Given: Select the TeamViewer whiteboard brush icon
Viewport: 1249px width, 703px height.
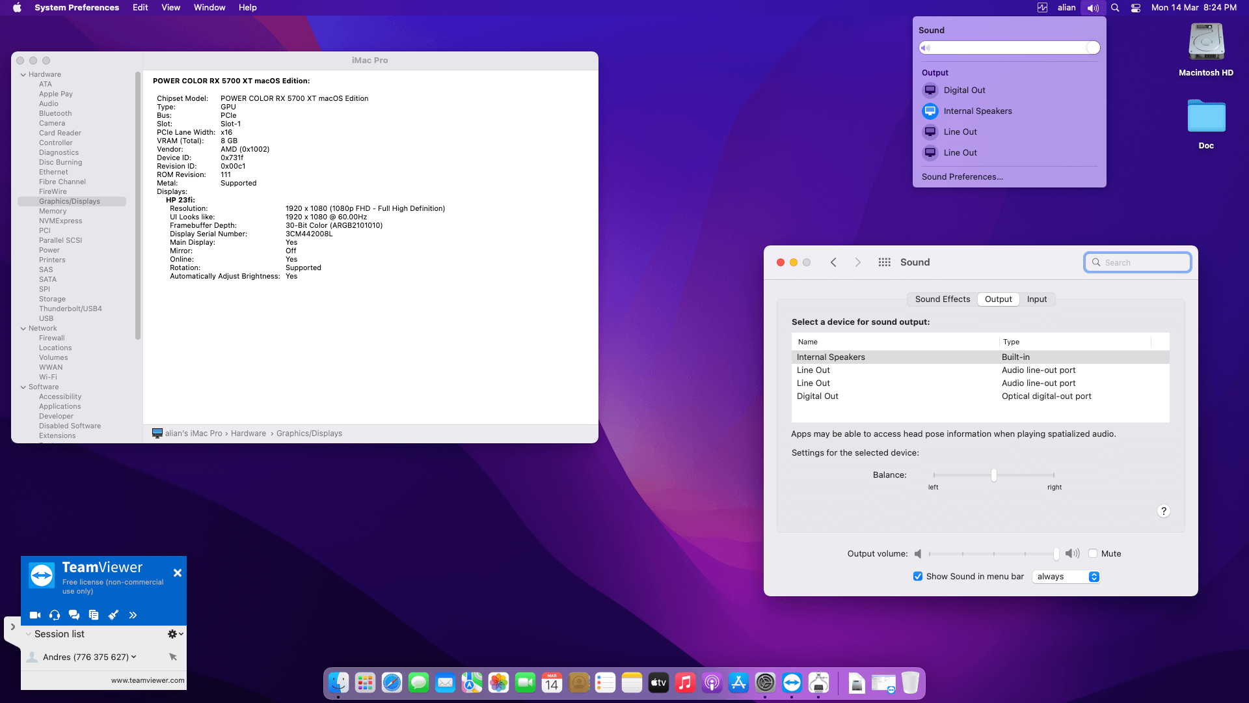Looking at the screenshot, I should click(x=113, y=615).
